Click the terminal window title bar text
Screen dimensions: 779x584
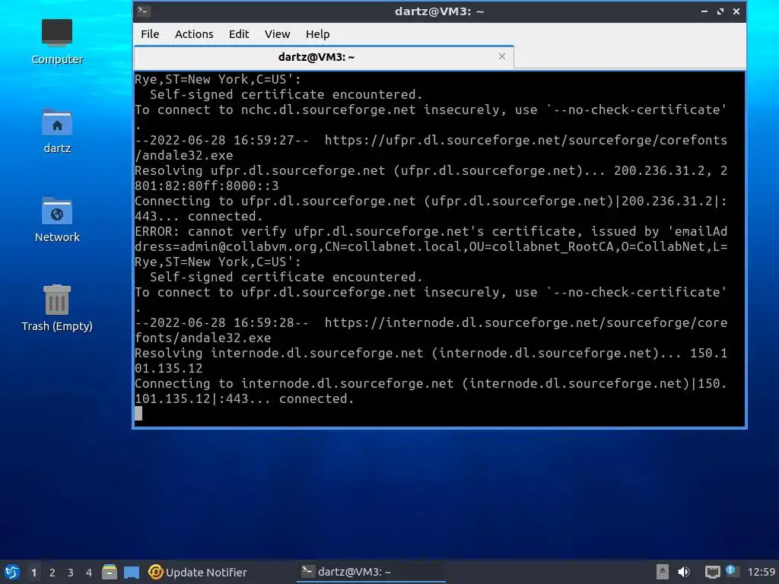pyautogui.click(x=439, y=11)
